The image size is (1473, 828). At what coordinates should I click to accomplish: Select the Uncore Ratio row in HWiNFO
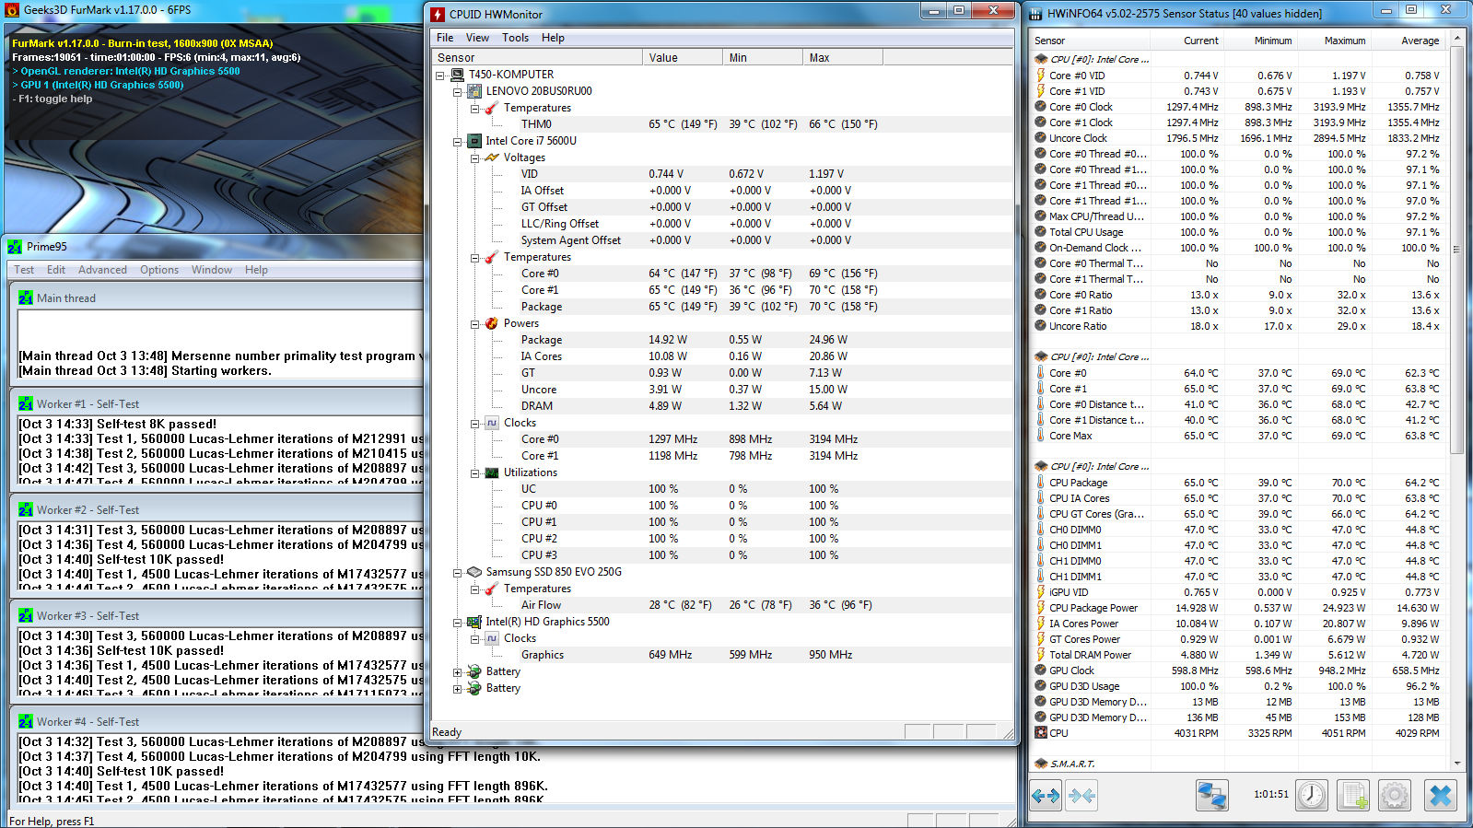(1238, 326)
